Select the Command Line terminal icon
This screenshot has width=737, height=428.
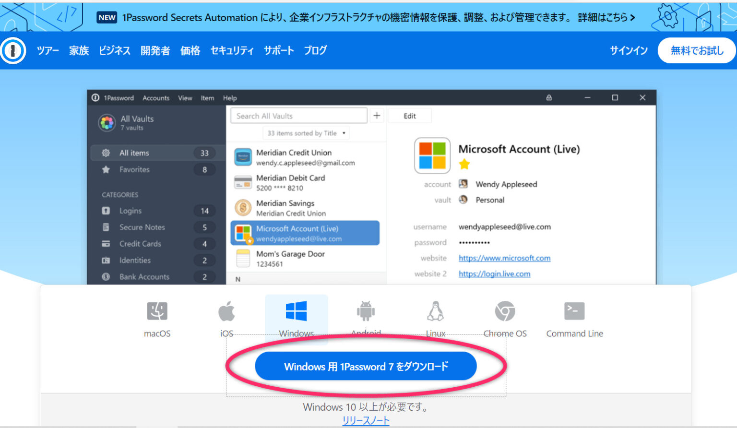click(574, 311)
